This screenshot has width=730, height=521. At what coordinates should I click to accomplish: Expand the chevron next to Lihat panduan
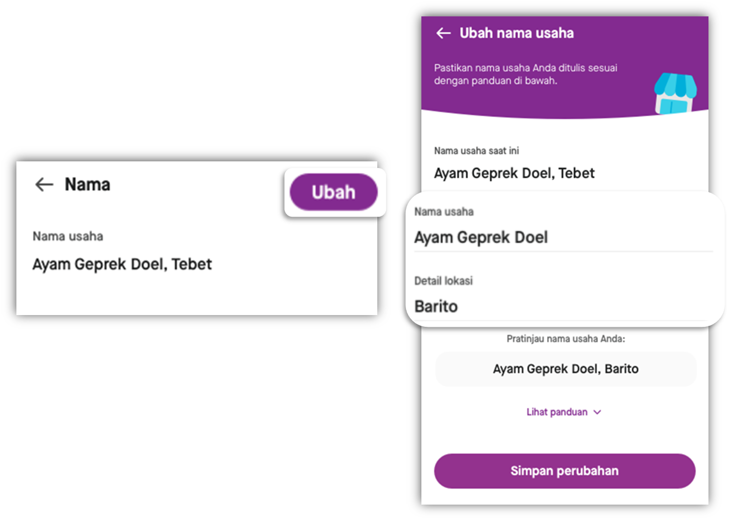[x=597, y=412]
